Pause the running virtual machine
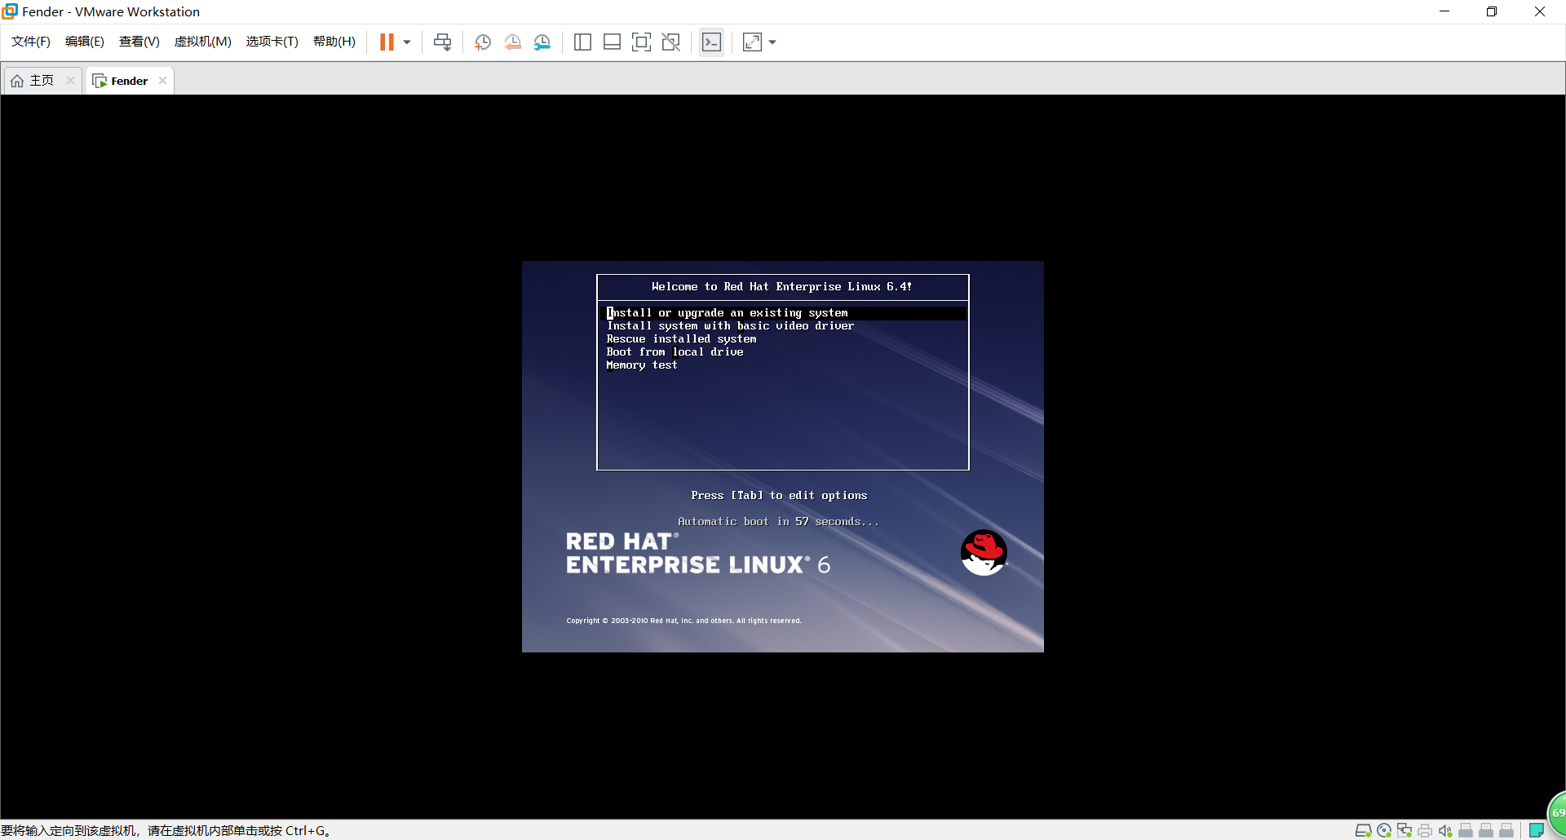 pos(387,42)
